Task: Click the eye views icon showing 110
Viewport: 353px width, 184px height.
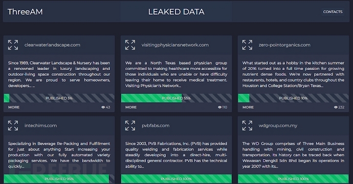Action: click(x=219, y=107)
